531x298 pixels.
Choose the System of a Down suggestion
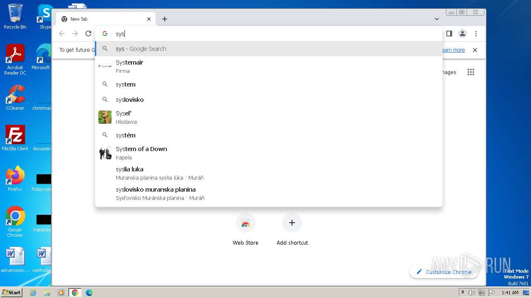pos(269,153)
